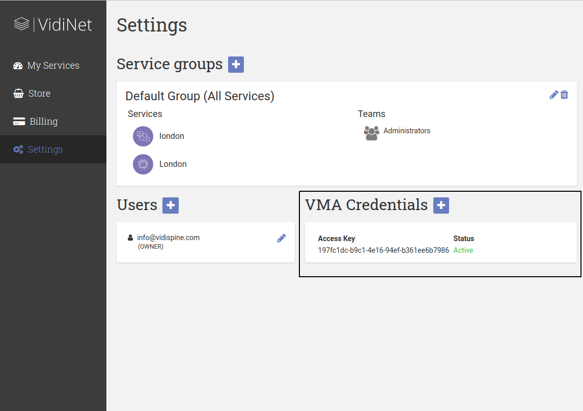Click the Active status text

pyautogui.click(x=463, y=250)
